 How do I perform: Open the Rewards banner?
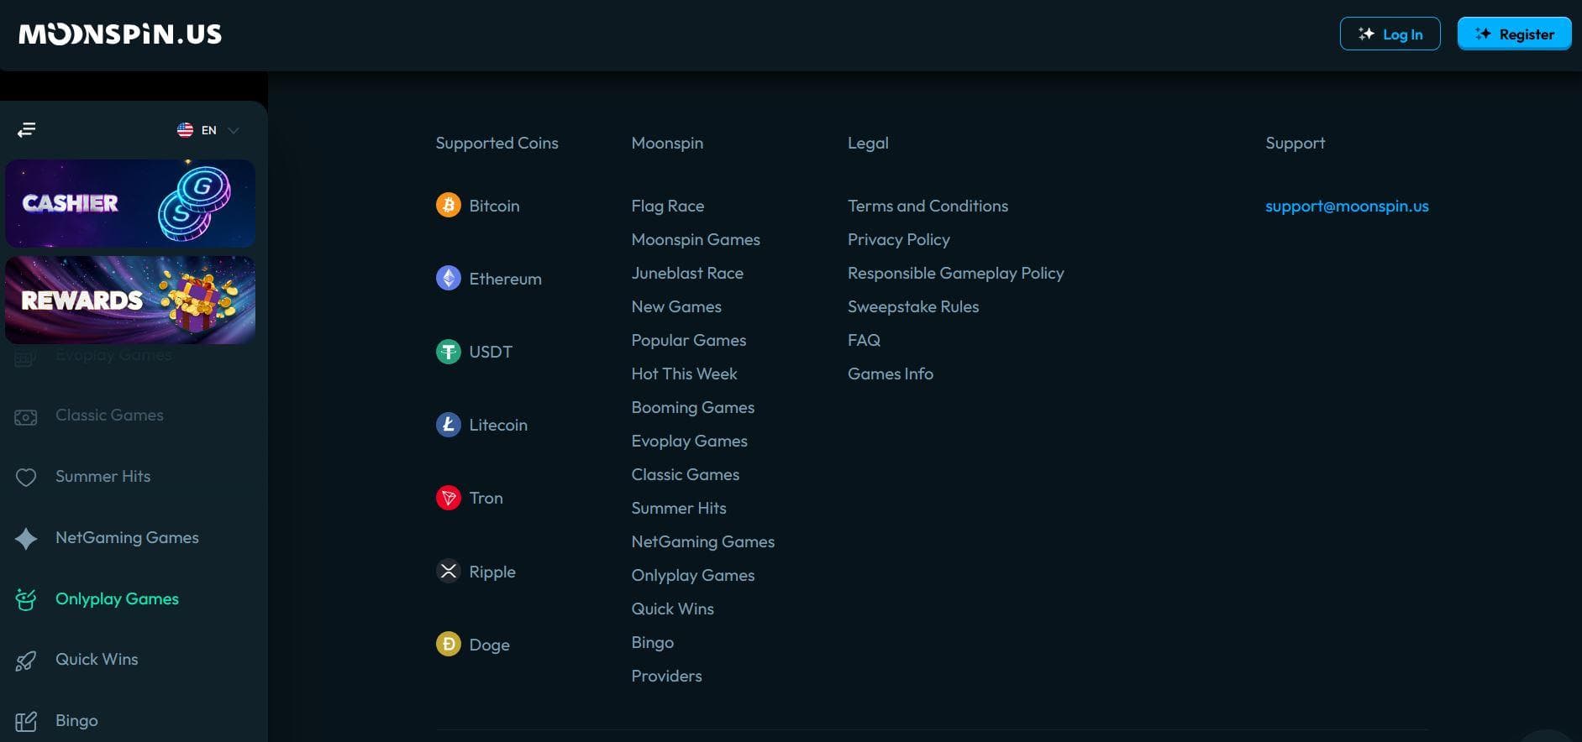130,300
